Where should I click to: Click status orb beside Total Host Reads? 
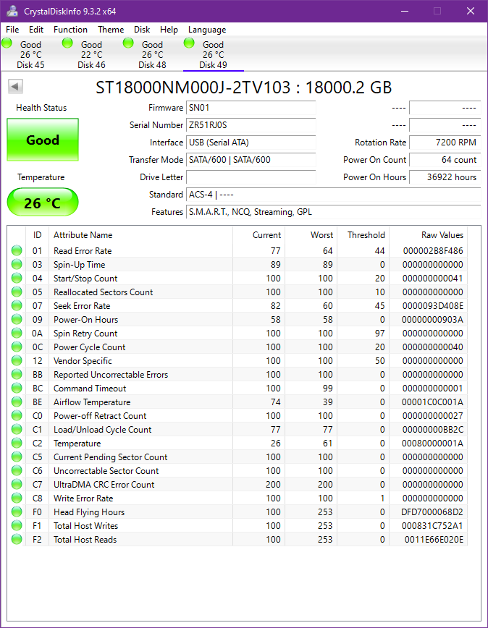[x=17, y=540]
